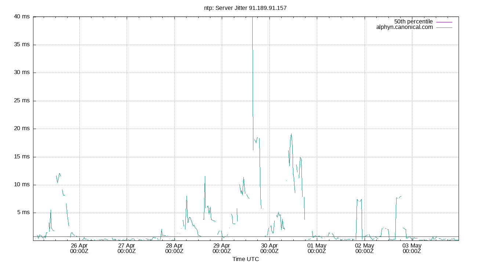Click the '02 May 00:00Z' x-axis label
This screenshot has height=264, width=492.
365,248
